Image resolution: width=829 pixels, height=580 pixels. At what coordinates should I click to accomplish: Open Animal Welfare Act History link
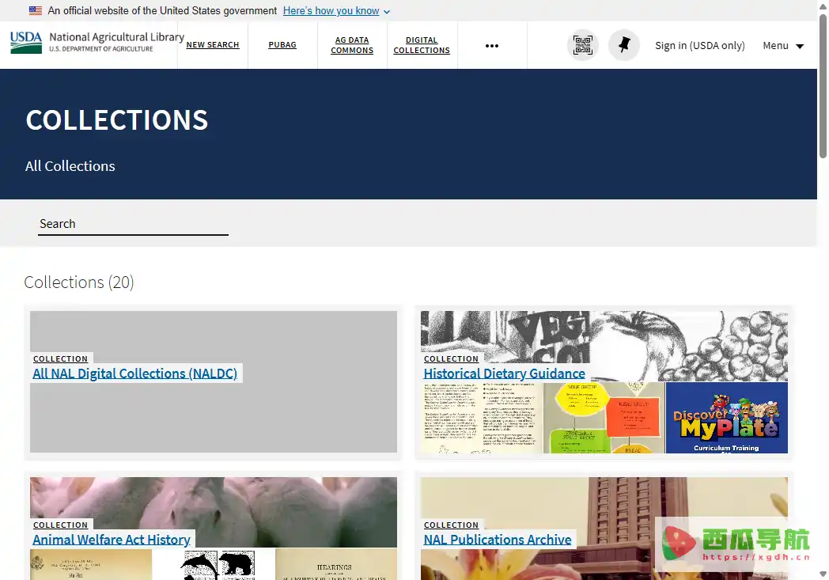click(x=111, y=540)
